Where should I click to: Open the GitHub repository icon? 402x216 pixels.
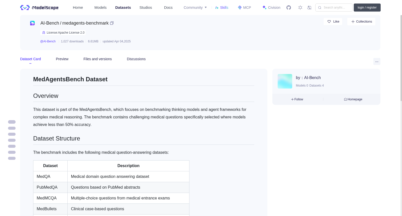289,8
